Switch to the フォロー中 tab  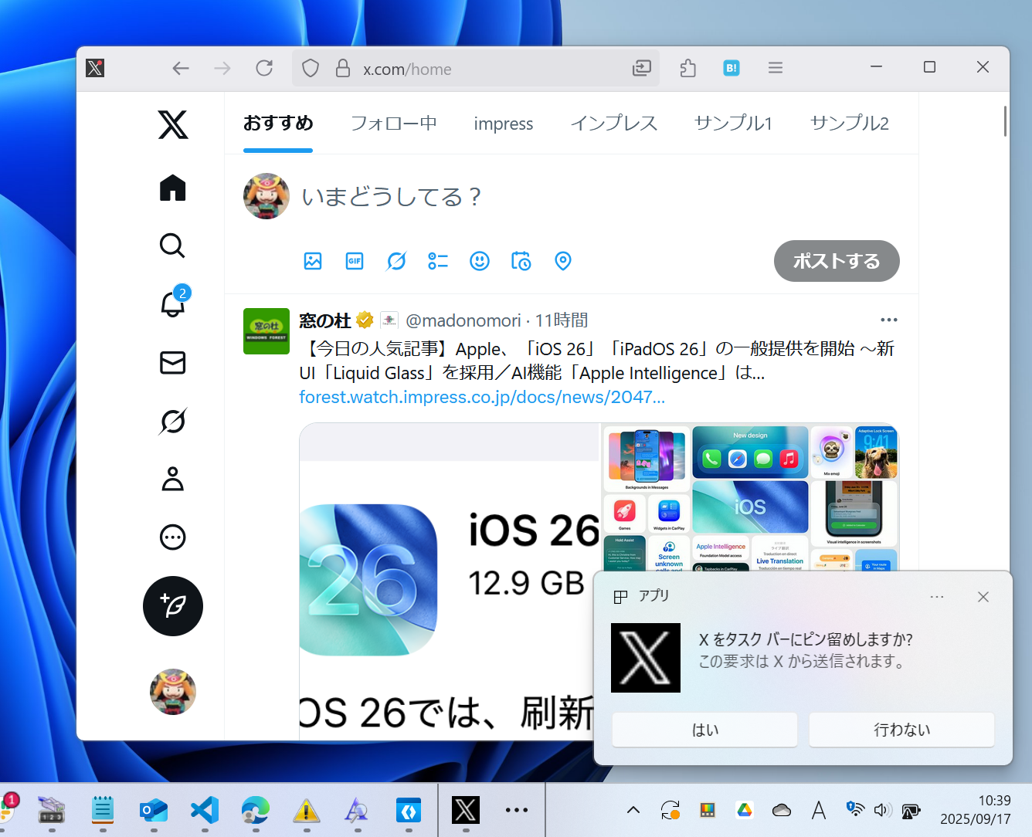pyautogui.click(x=393, y=124)
